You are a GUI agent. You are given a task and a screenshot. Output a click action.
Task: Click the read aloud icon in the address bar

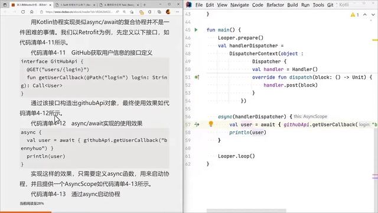tap(117, 12)
